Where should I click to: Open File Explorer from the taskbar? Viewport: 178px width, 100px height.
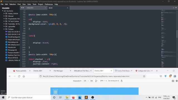tap(67, 97)
